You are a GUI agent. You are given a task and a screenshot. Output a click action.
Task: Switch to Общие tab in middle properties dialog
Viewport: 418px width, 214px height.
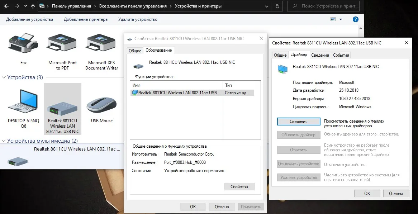tap(135, 51)
